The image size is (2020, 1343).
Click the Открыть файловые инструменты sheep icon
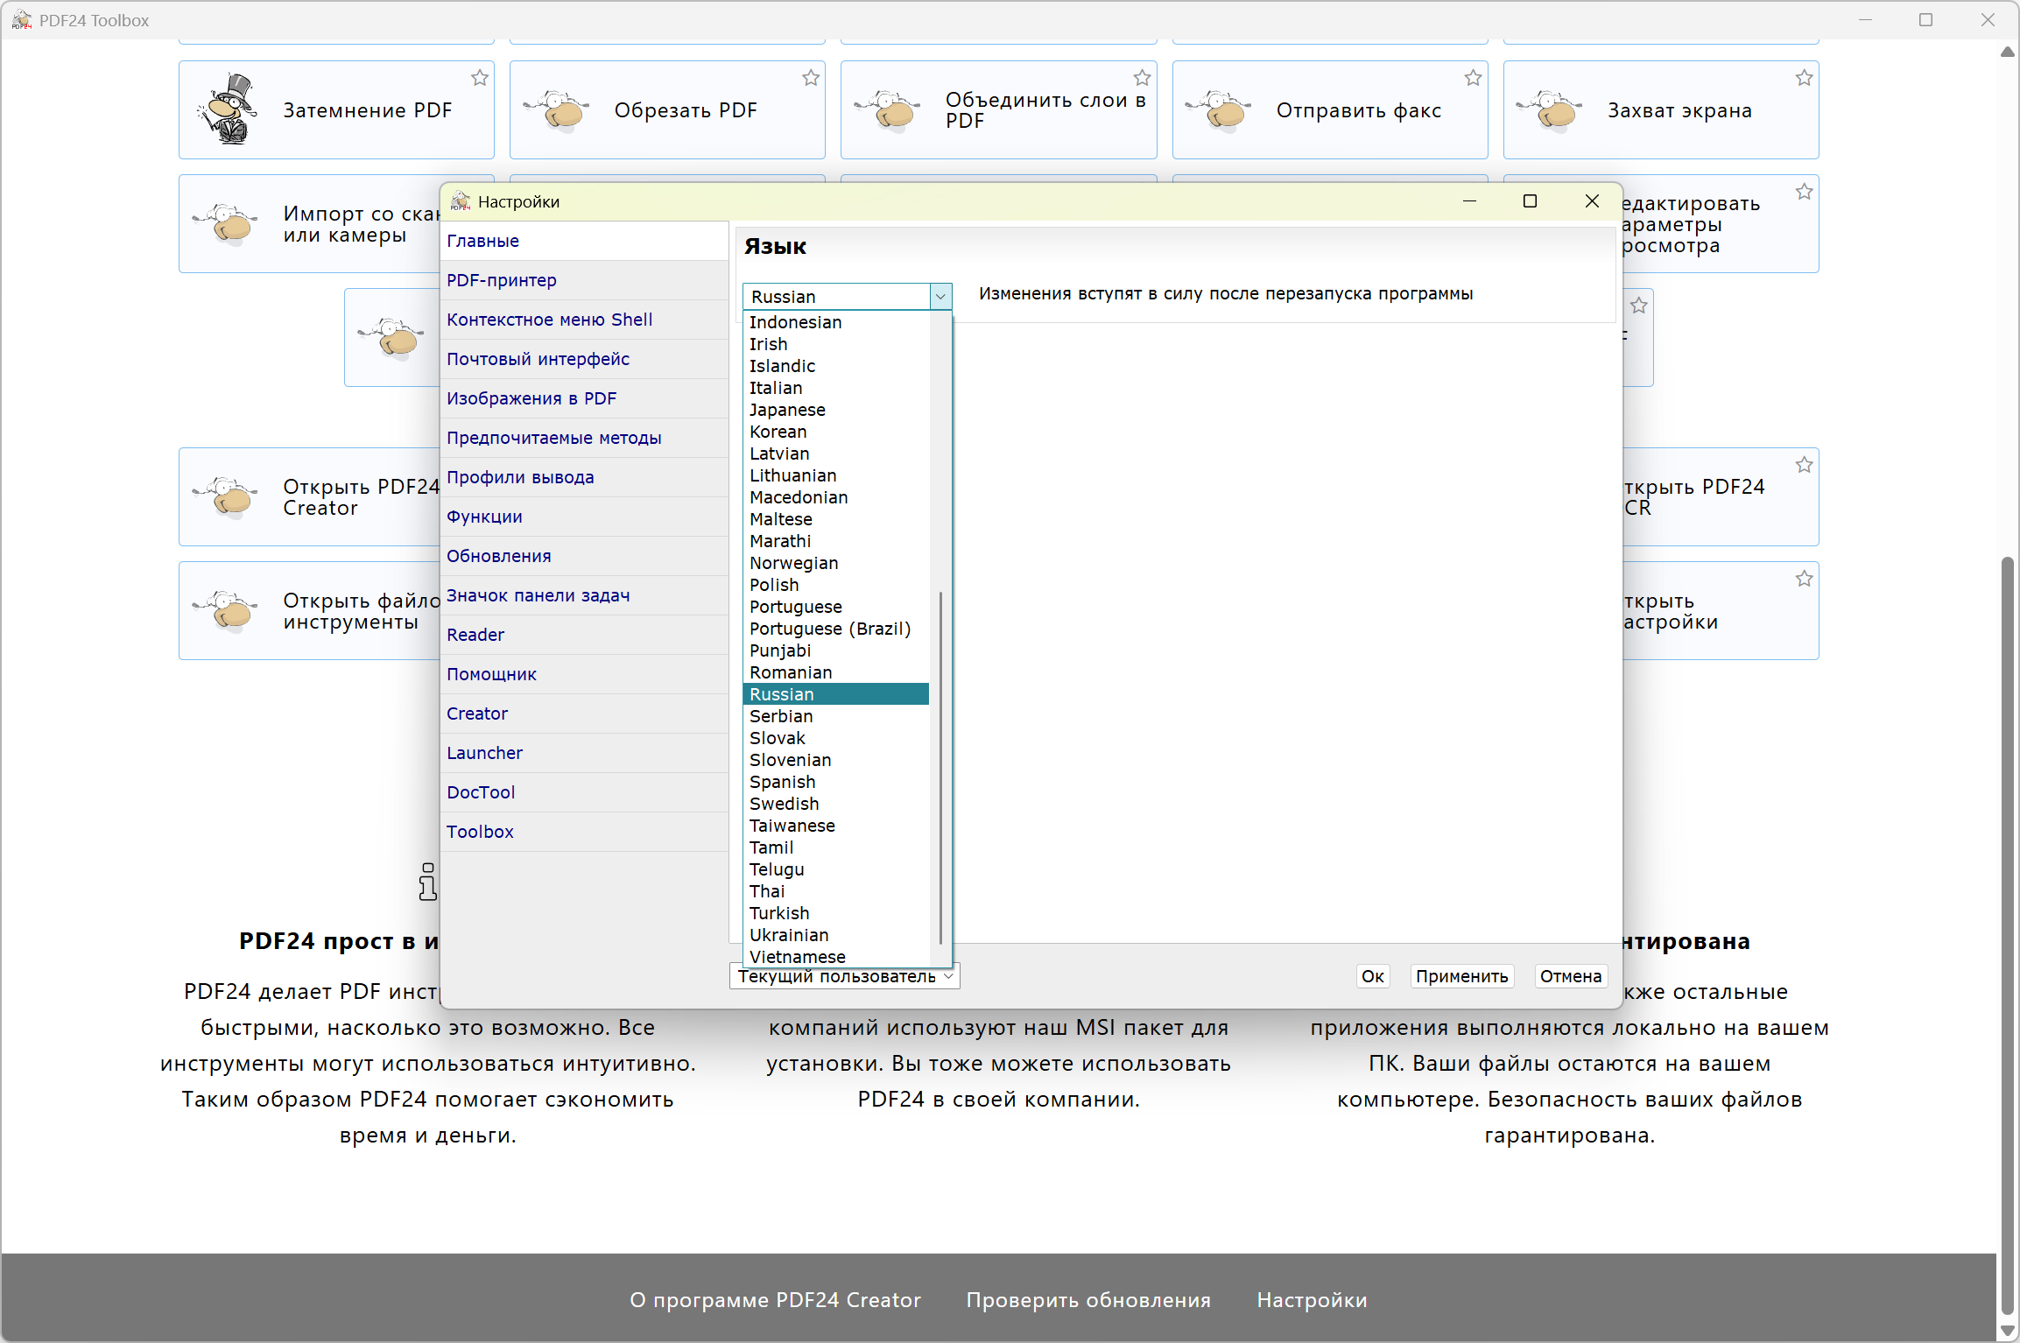pos(226,611)
